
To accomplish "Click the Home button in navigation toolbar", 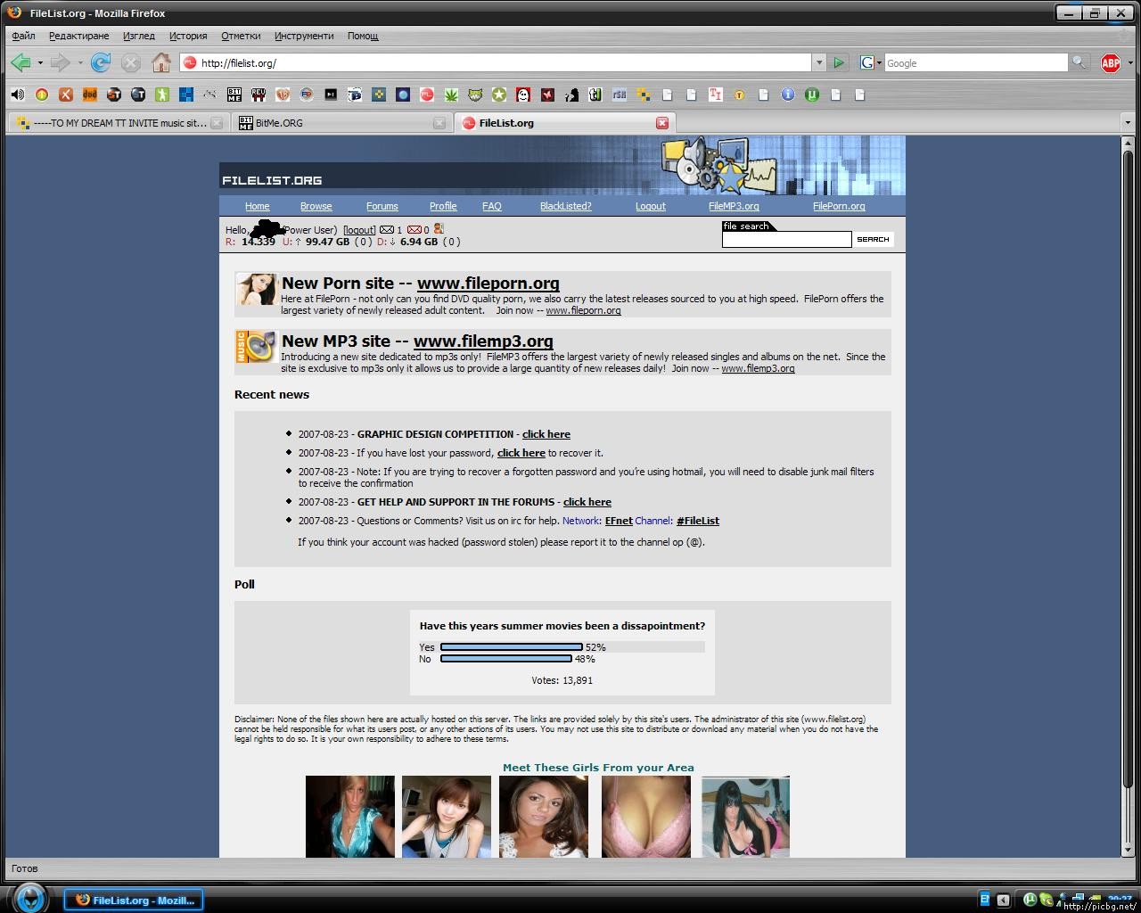I will pos(161,62).
